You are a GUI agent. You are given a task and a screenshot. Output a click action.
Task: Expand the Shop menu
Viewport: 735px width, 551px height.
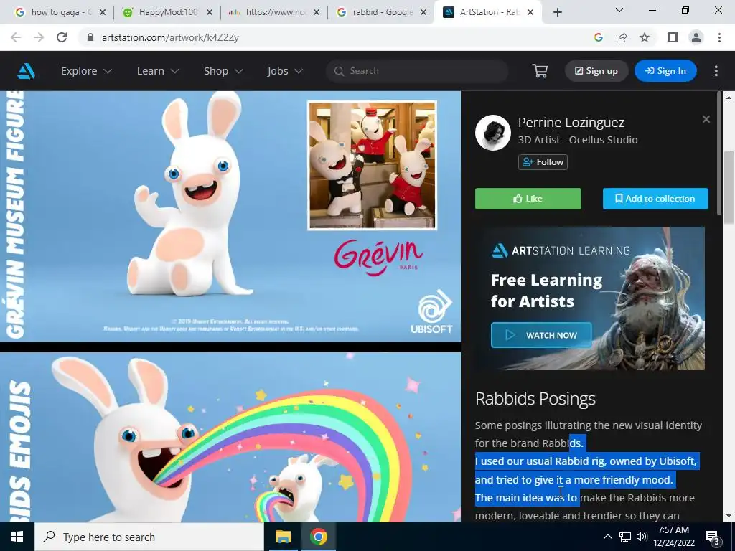pyautogui.click(x=223, y=71)
